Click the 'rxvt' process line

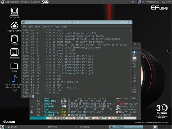point(43,31)
